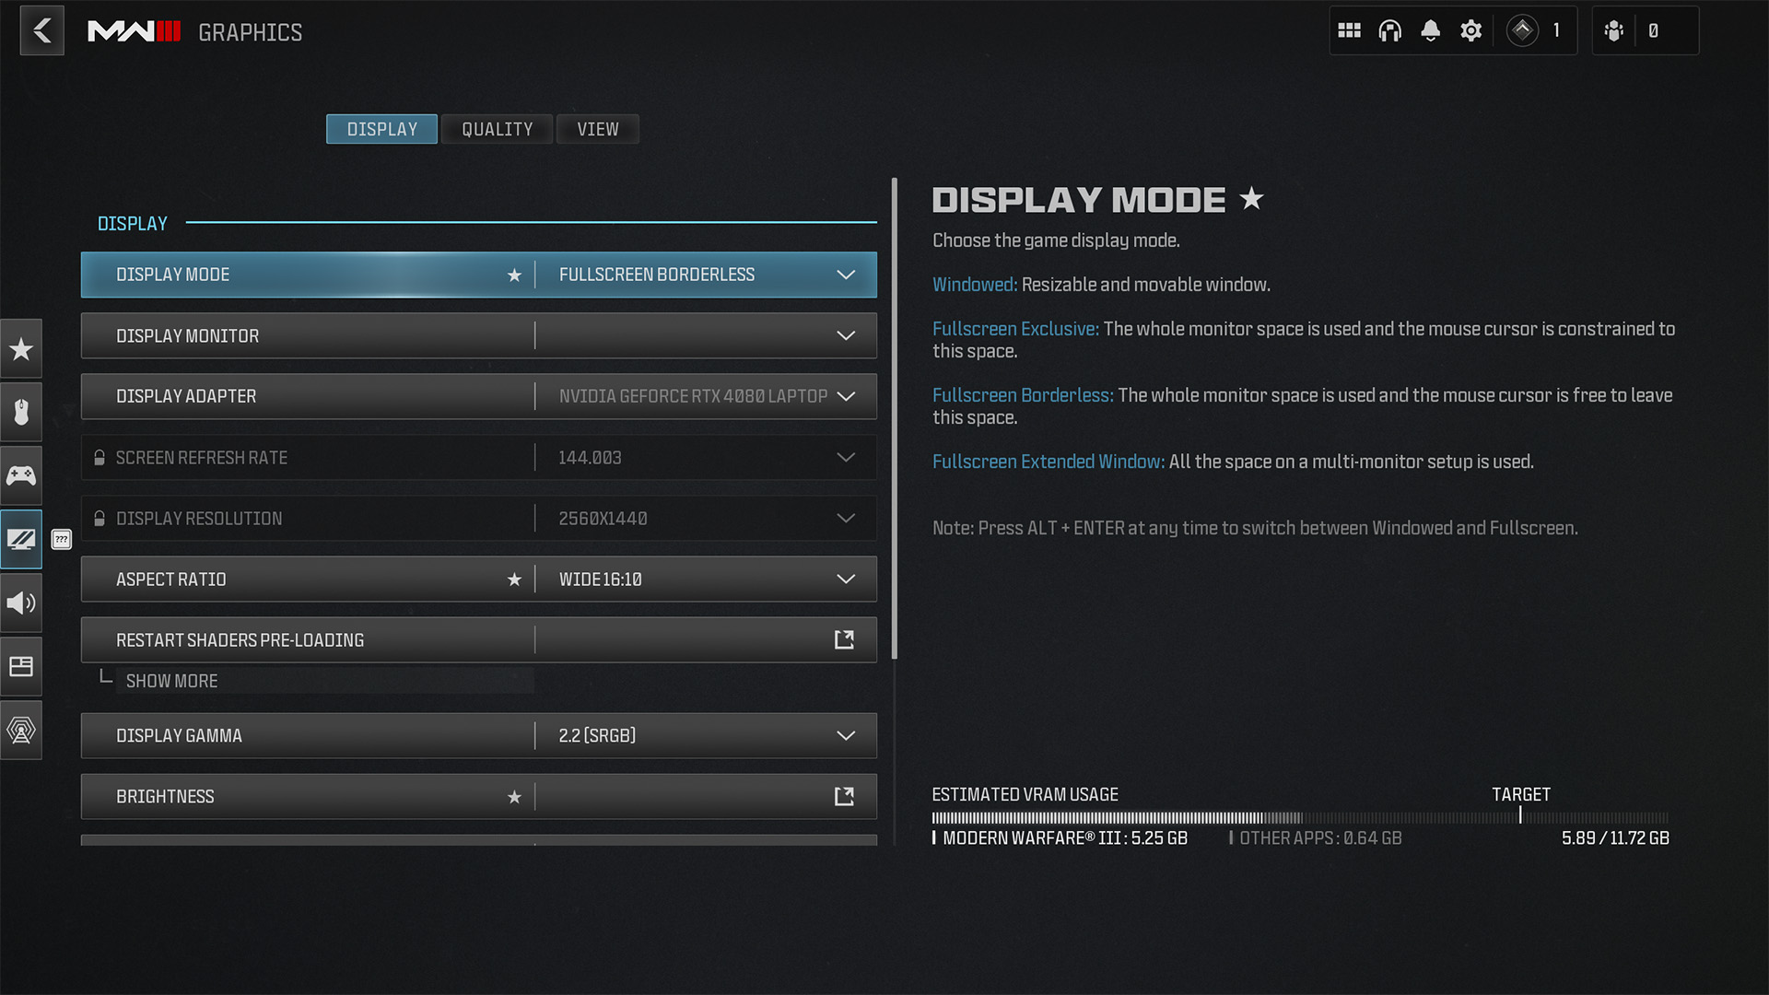
Task: Click SHOW MORE to reveal hidden settings
Action: point(171,680)
